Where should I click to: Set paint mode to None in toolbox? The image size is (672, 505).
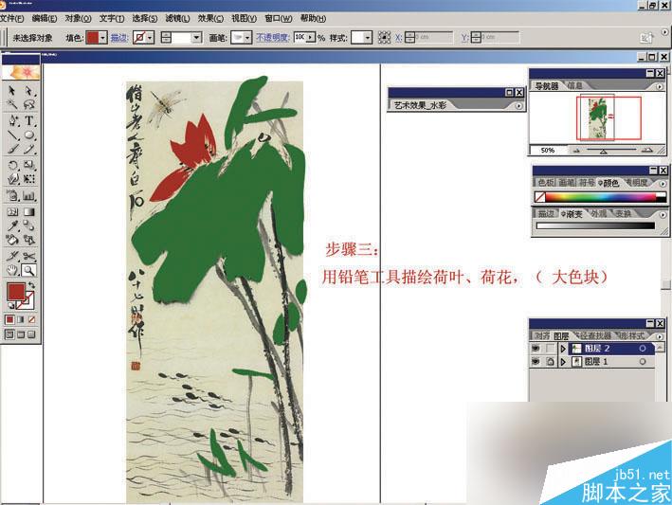[31, 319]
